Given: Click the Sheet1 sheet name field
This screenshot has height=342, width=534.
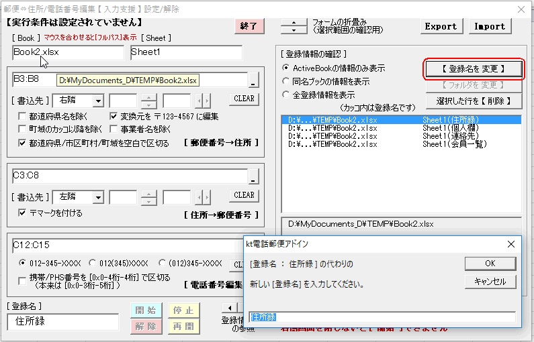Looking at the screenshot, I should (186, 52).
